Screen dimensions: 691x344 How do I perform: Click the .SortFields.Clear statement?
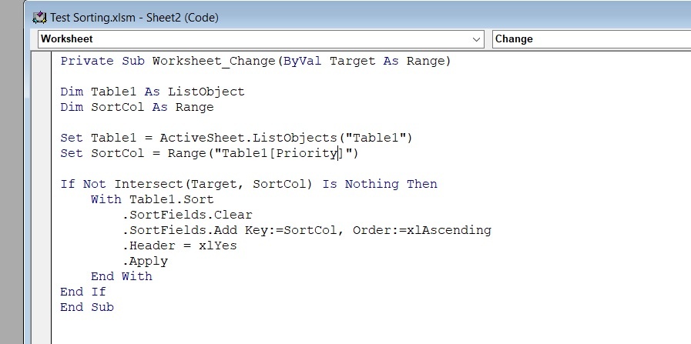[187, 215]
